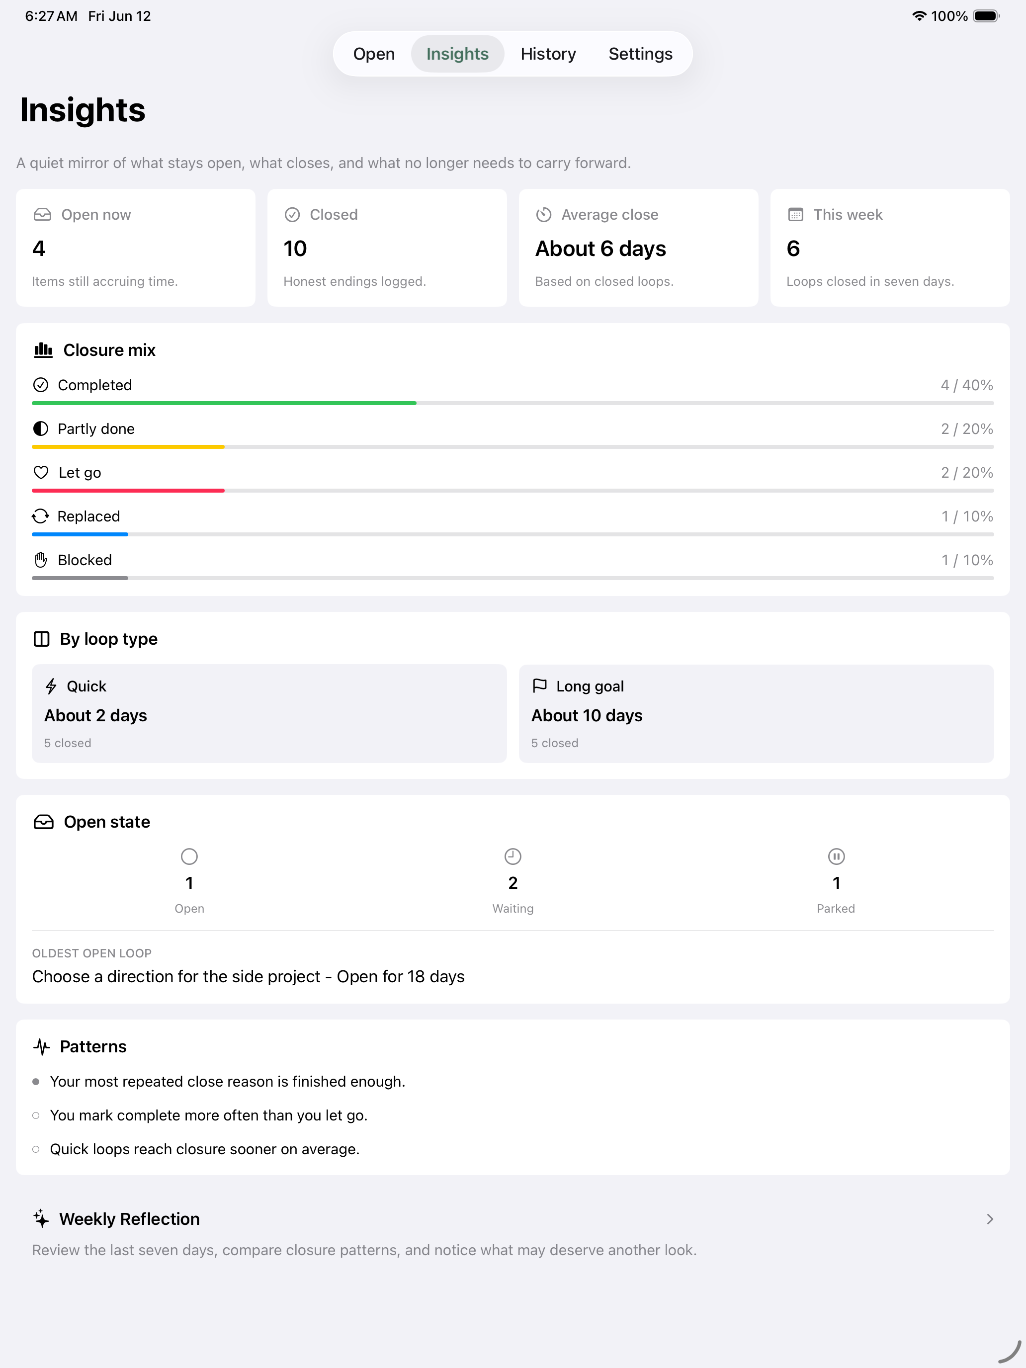Click the Partly done half-circle icon
Screen dimensions: 1026x1368
41,428
